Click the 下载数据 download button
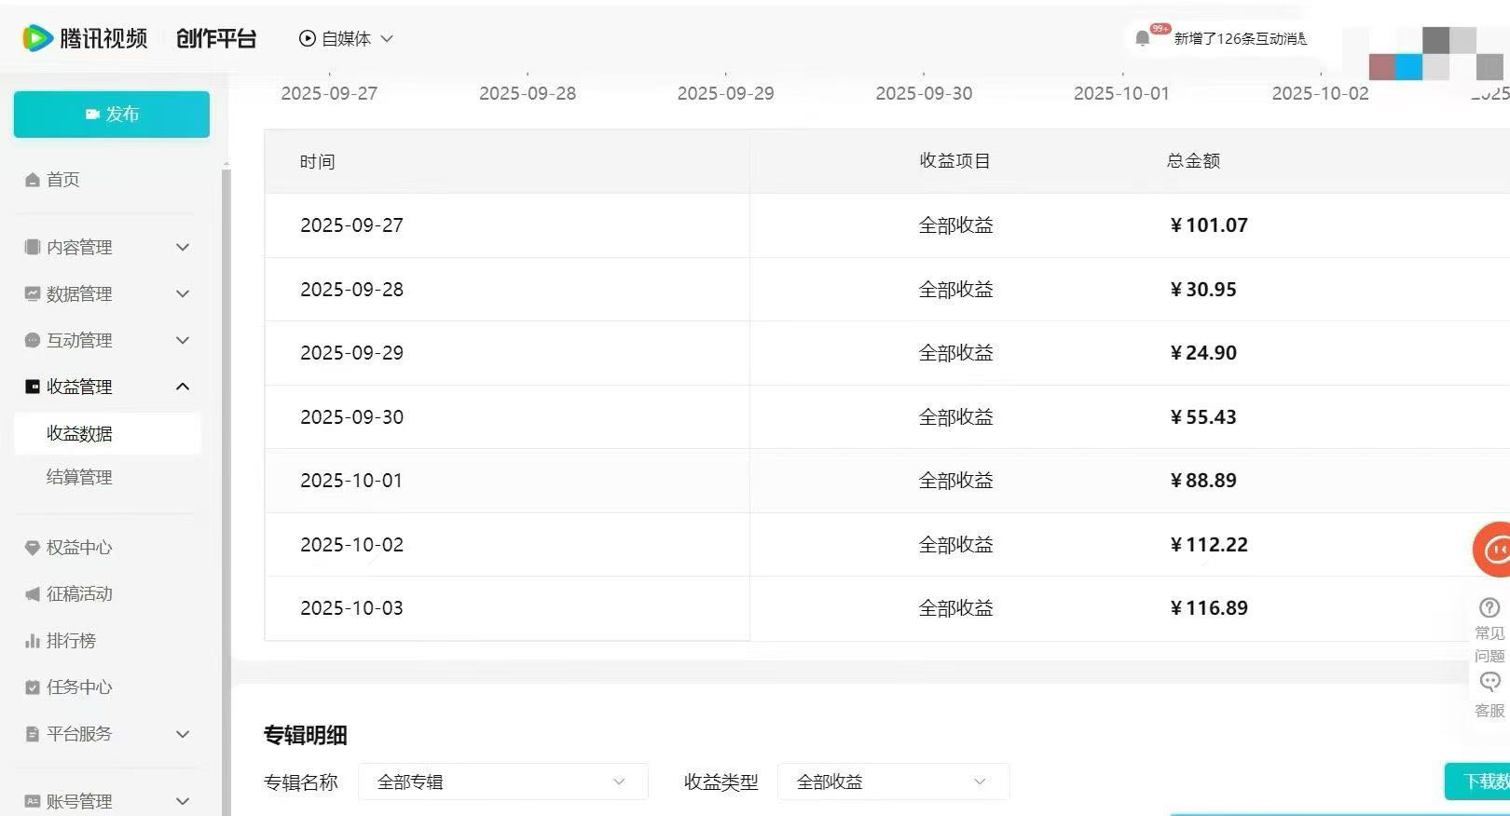Viewport: 1510px width, 816px height. [x=1480, y=782]
